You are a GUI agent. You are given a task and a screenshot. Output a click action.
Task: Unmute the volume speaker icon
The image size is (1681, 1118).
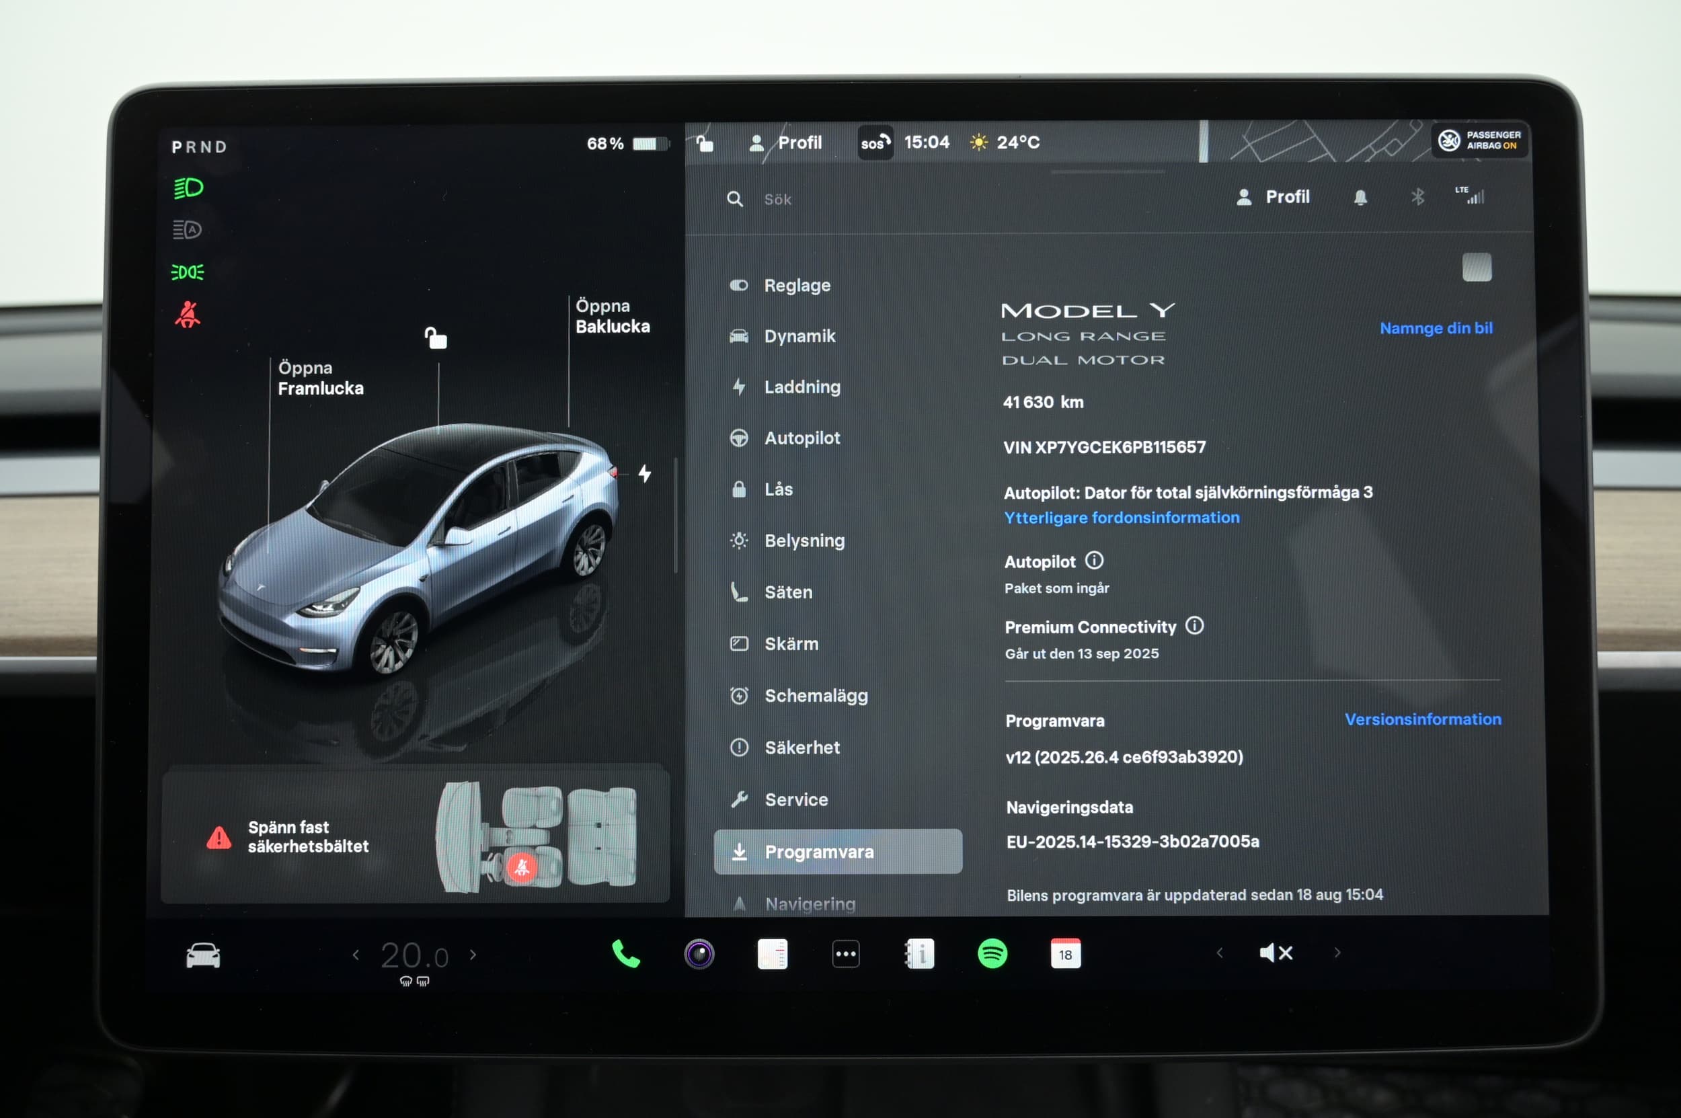1276,953
